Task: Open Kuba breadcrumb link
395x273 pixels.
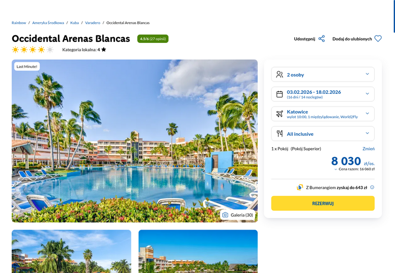Action: [75, 23]
